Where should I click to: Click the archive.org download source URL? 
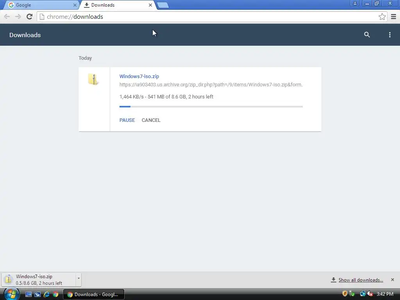coord(211,85)
